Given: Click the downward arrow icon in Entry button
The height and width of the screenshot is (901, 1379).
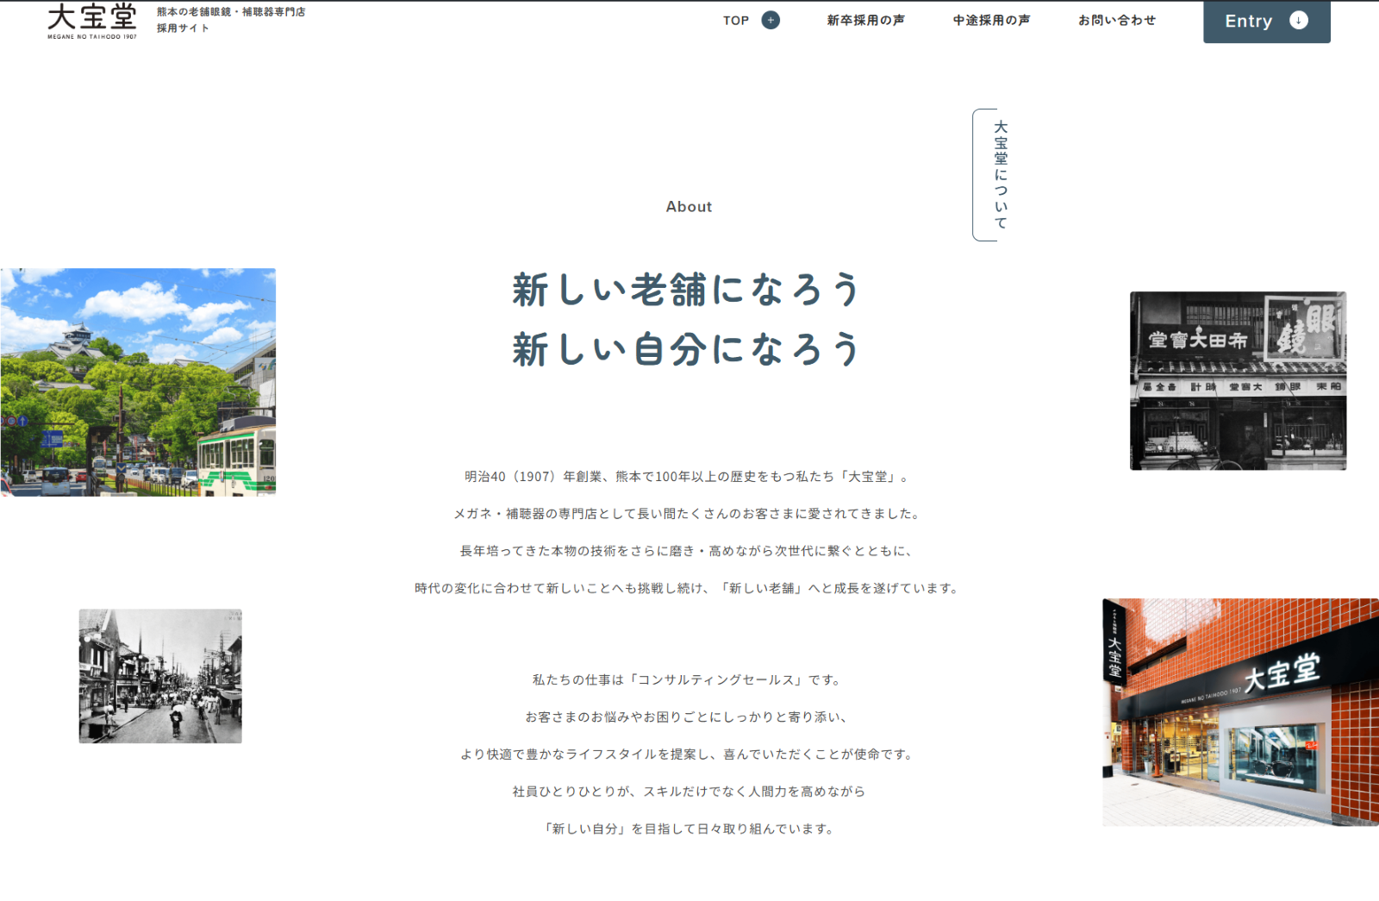Looking at the screenshot, I should click(x=1299, y=19).
